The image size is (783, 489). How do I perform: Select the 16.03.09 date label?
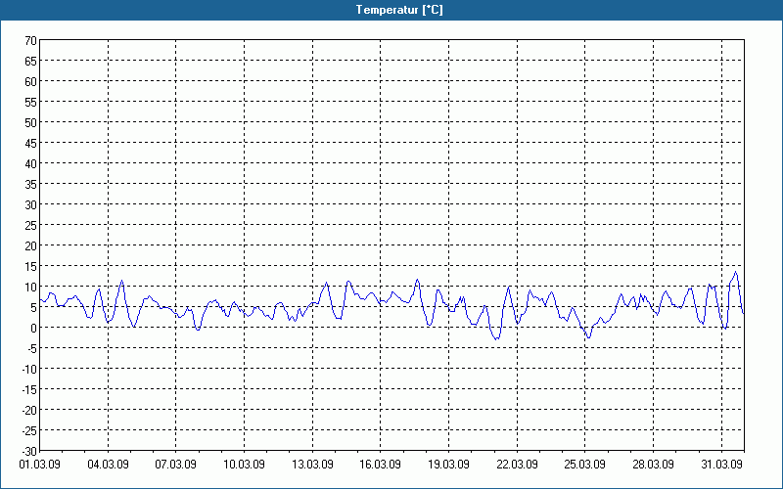tap(381, 465)
